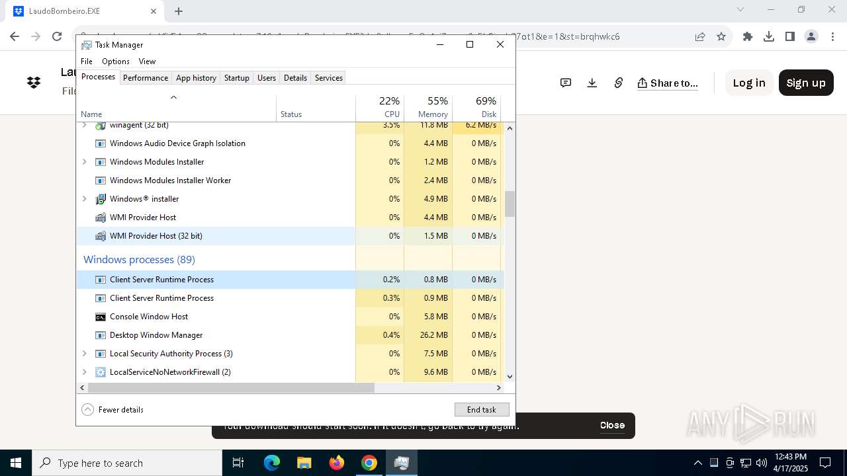The width and height of the screenshot is (847, 476).
Task: Expand Local Security Authority Process (3)
Action: 84,354
